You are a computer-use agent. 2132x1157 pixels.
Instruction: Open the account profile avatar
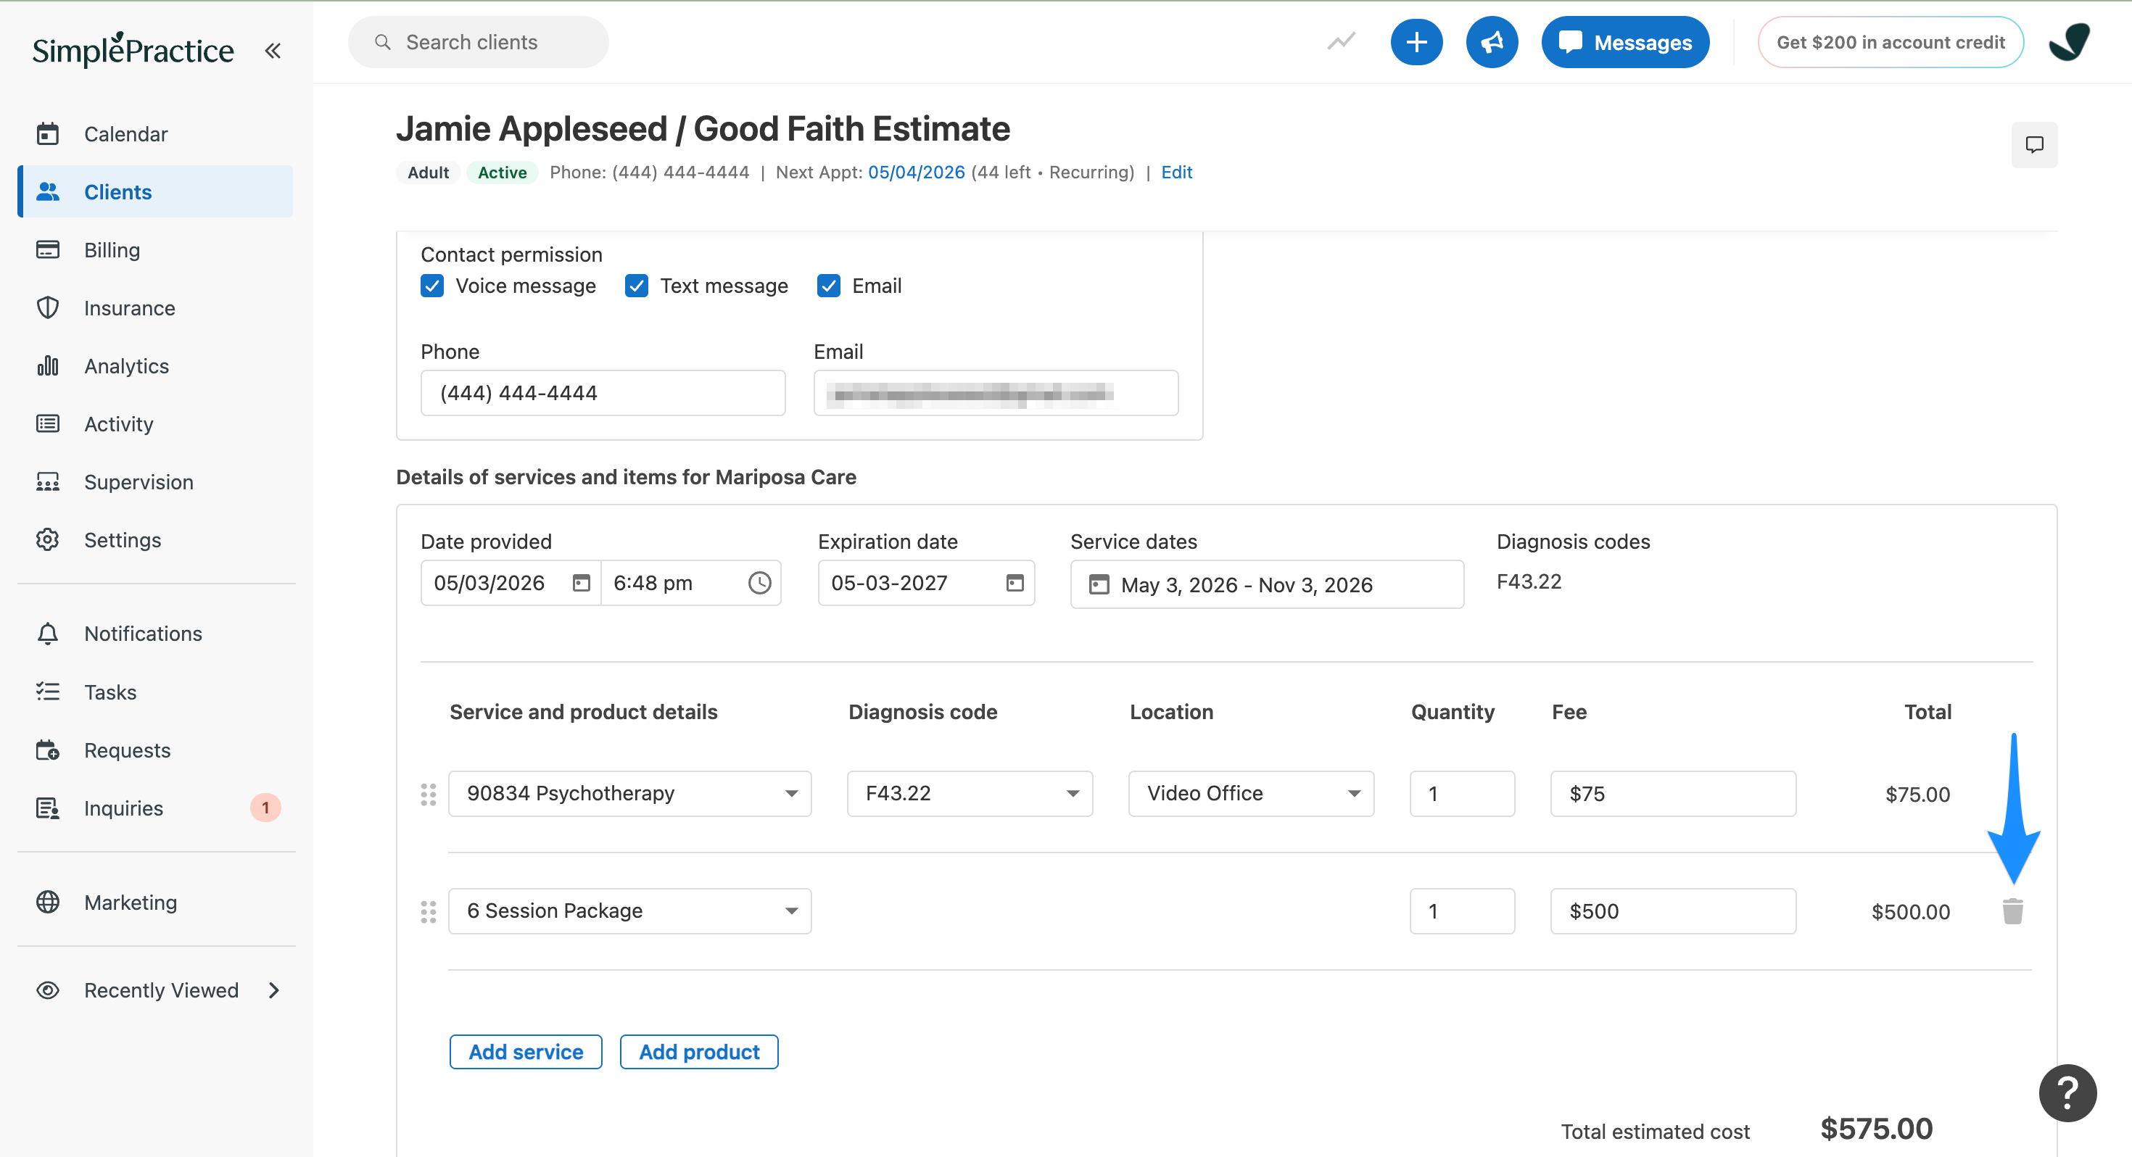(2069, 42)
